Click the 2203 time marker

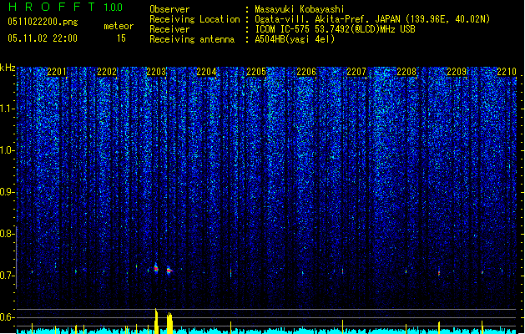pos(156,72)
